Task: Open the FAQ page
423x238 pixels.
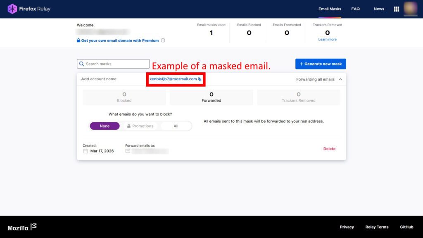Action: (355, 9)
